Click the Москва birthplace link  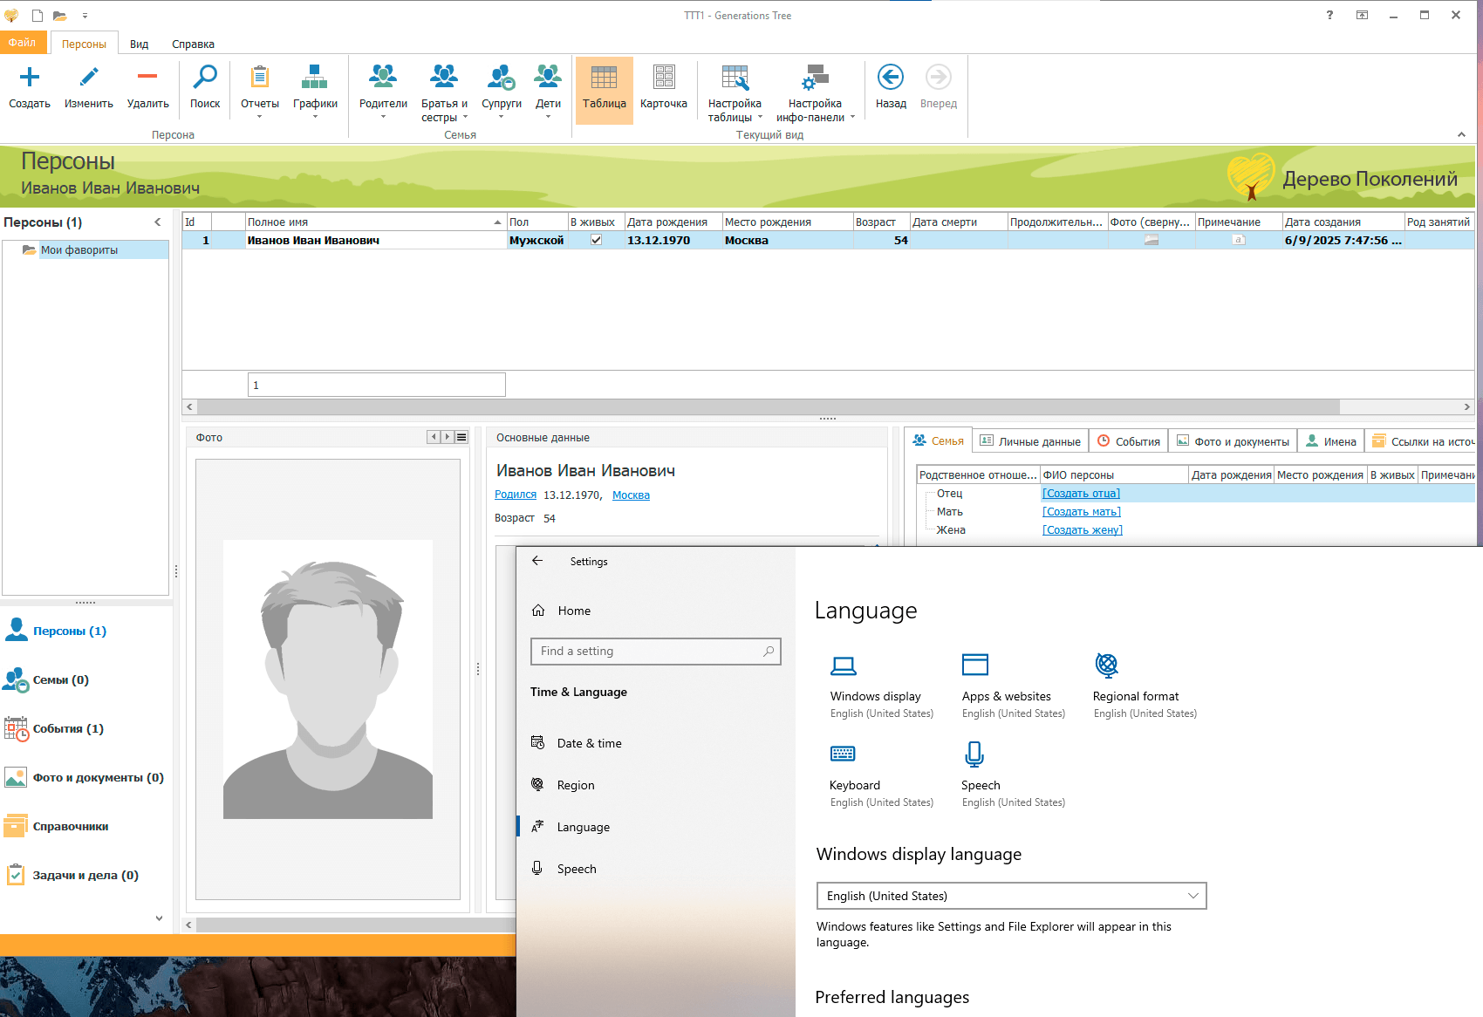tap(631, 495)
